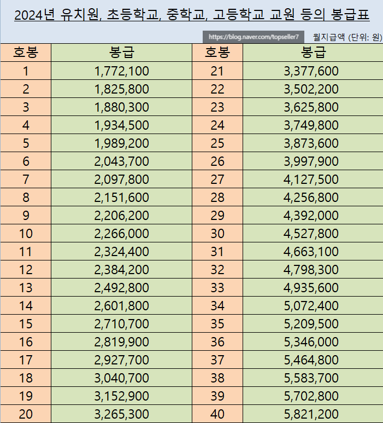Click the salary cell 2,206,200
The width and height of the screenshot is (383, 423).
121,216
